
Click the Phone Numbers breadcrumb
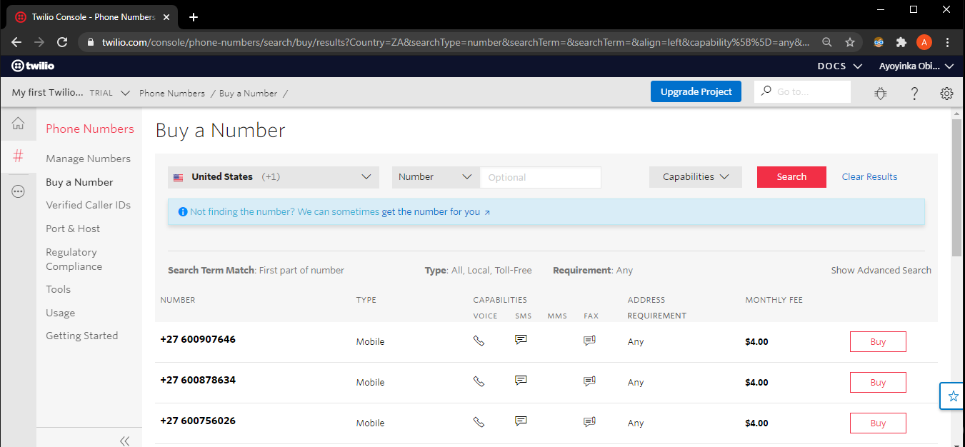pos(172,94)
